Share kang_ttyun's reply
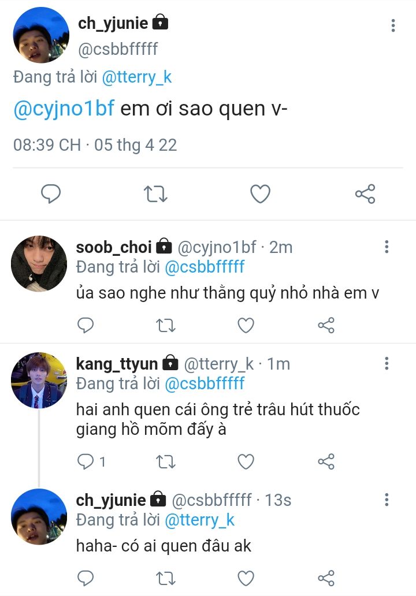 [326, 461]
